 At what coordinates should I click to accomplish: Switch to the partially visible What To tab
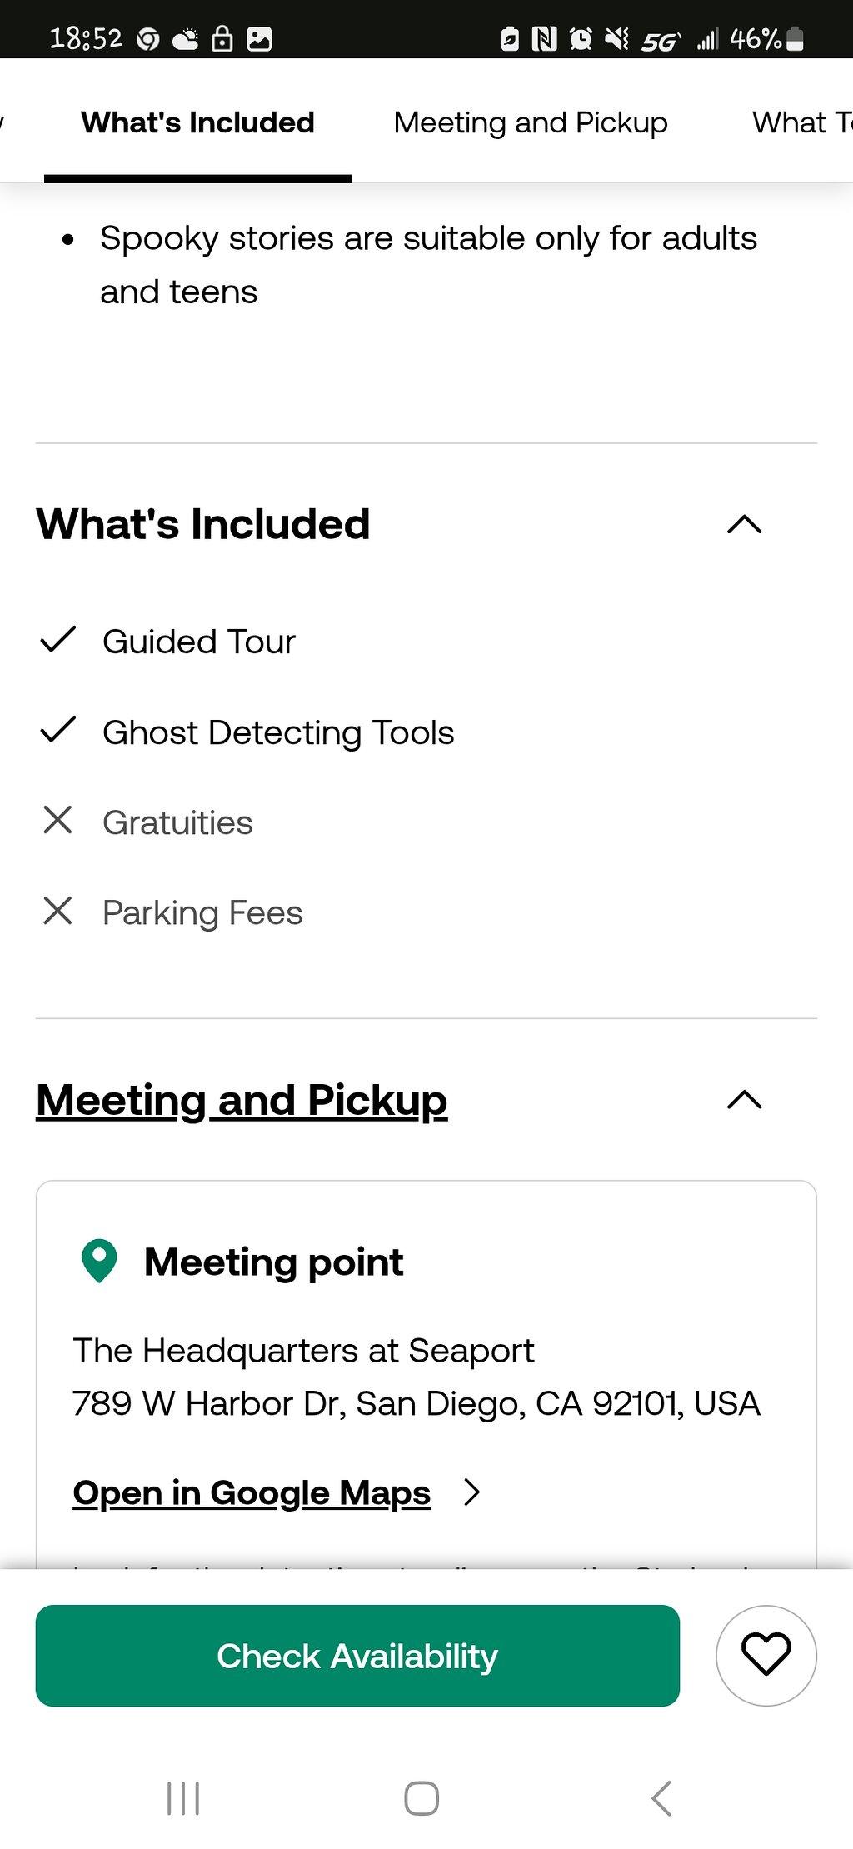802,122
